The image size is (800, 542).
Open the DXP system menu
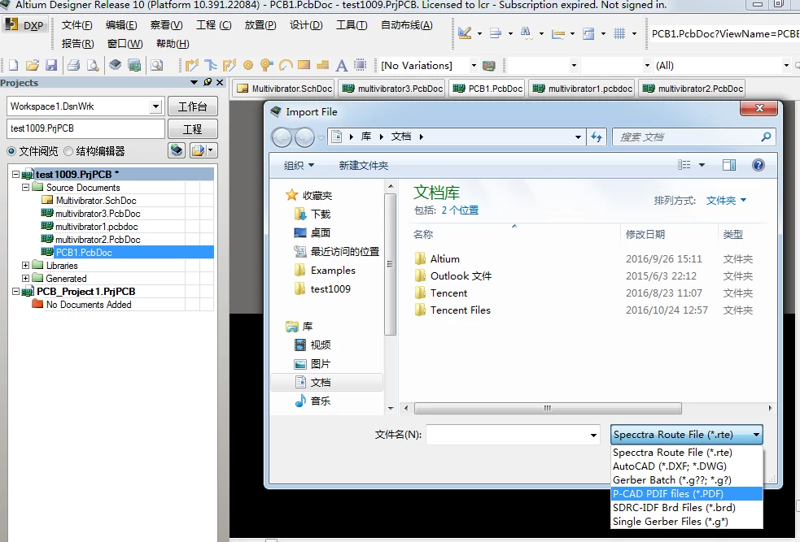pyautogui.click(x=25, y=25)
